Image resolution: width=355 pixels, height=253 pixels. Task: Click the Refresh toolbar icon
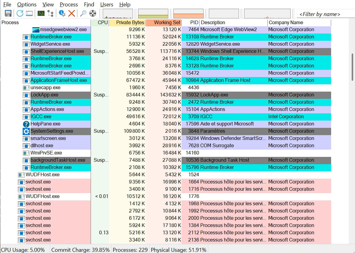tap(20, 13)
